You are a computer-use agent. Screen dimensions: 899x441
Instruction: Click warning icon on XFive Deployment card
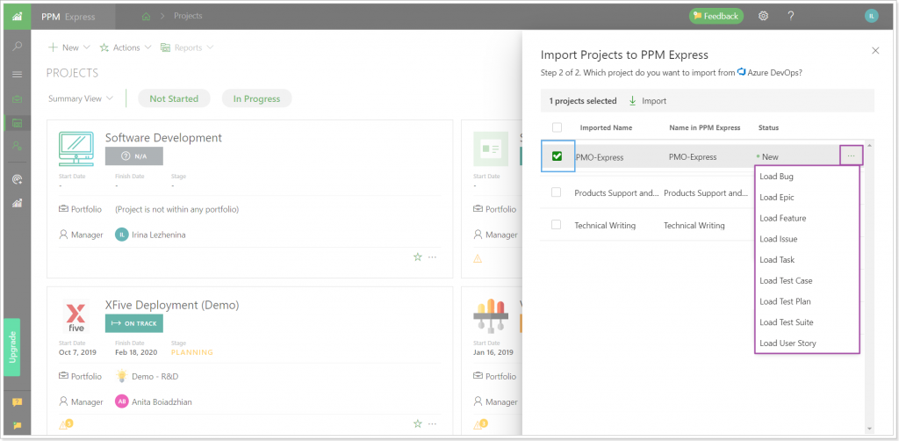point(66,424)
